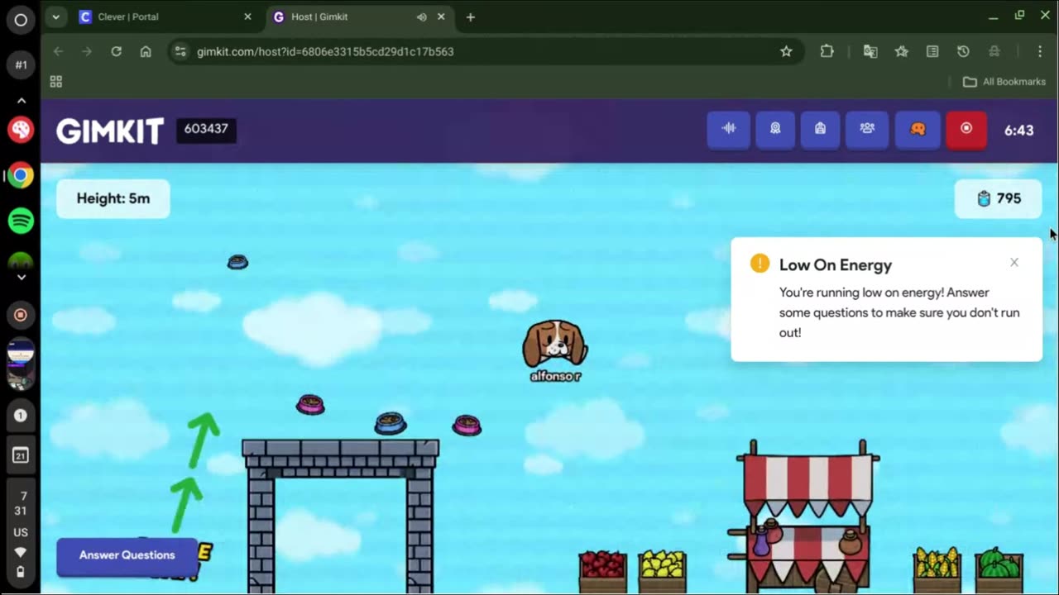Open the status tray with the clock
This screenshot has width=1059, height=595.
[21, 533]
